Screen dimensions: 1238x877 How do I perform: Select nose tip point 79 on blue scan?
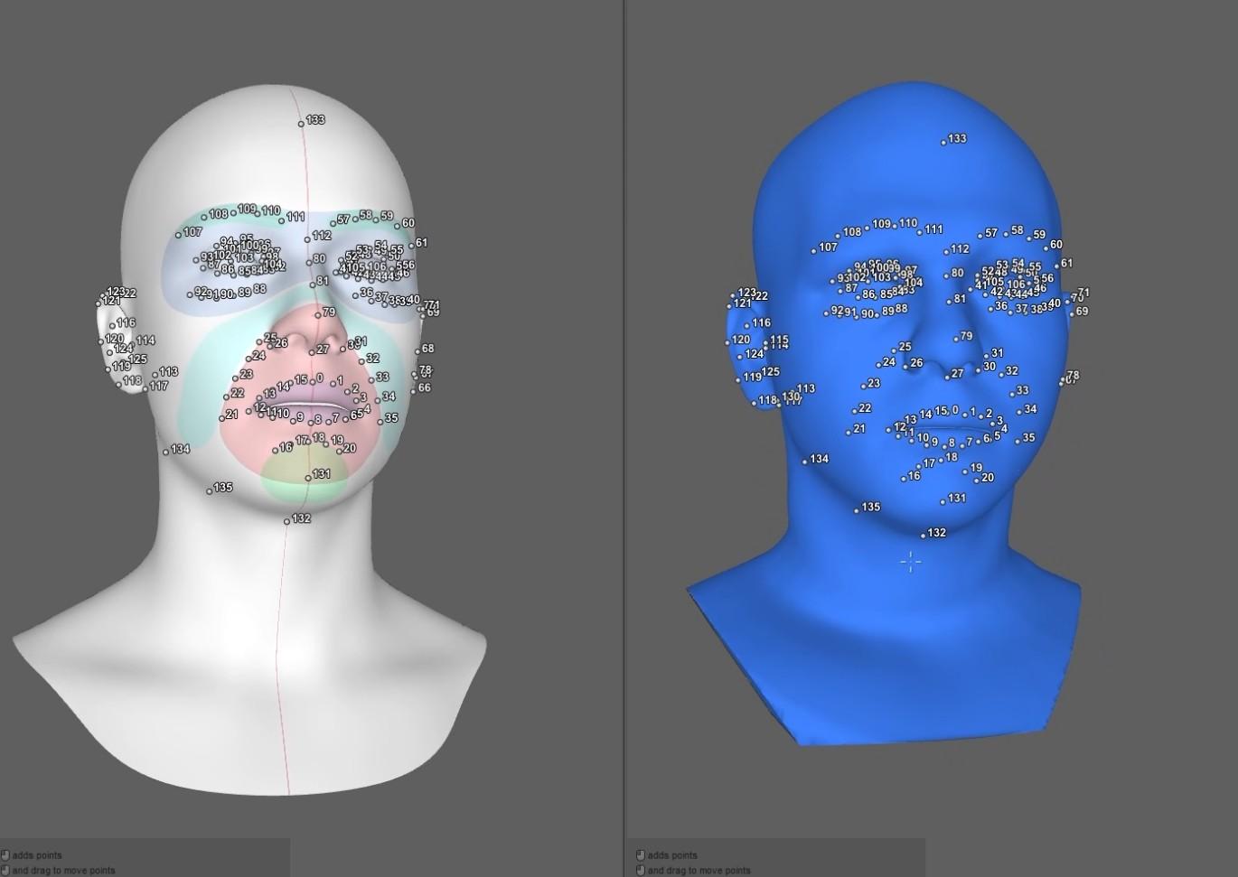(957, 340)
